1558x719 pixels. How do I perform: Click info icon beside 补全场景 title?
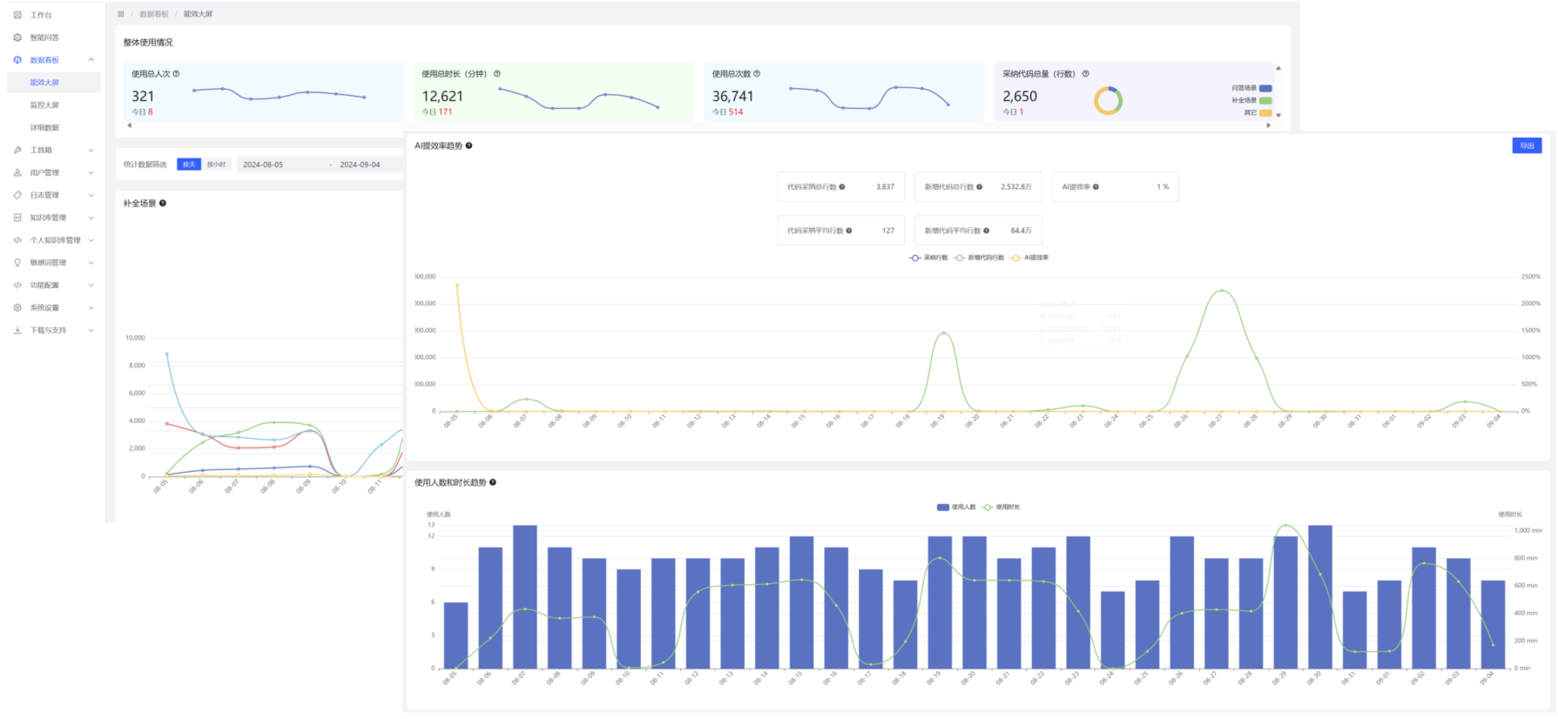[163, 204]
